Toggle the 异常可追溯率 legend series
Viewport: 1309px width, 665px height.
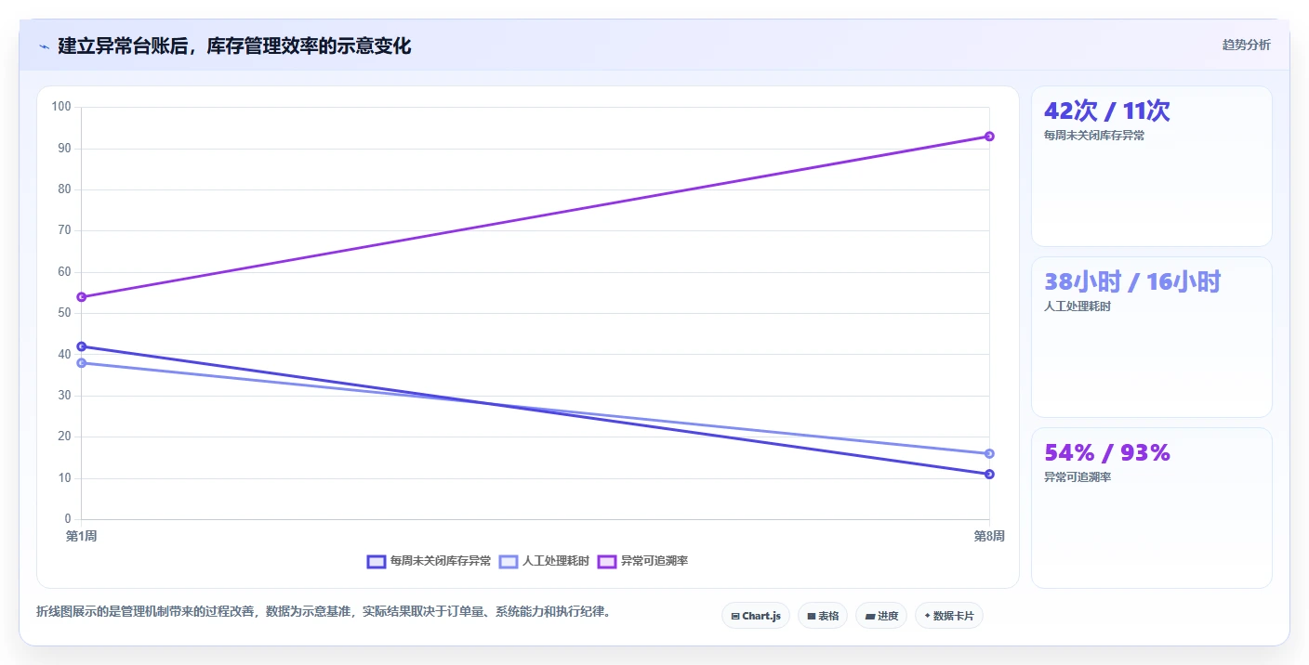point(642,561)
